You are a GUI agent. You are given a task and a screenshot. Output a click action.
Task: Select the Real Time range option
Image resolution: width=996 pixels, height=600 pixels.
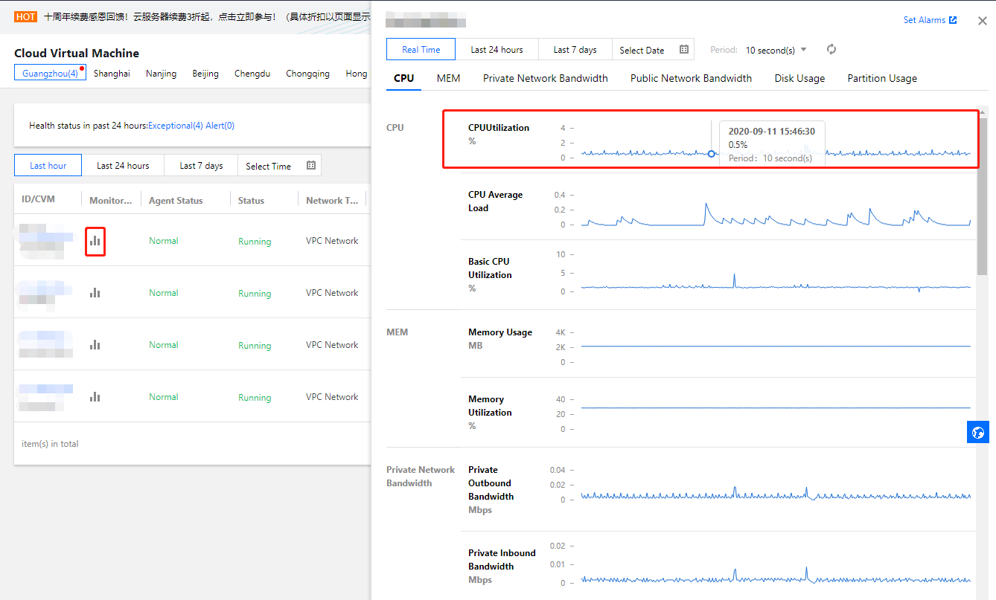(421, 50)
